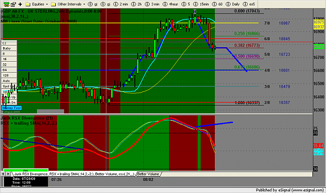The width and height of the screenshot is (326, 193).
Task: Click the 70 RSX overbought axis label
Action: tap(316, 133)
